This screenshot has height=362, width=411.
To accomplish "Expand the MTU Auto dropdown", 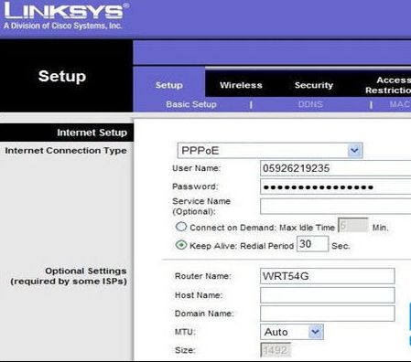I will [x=292, y=332].
